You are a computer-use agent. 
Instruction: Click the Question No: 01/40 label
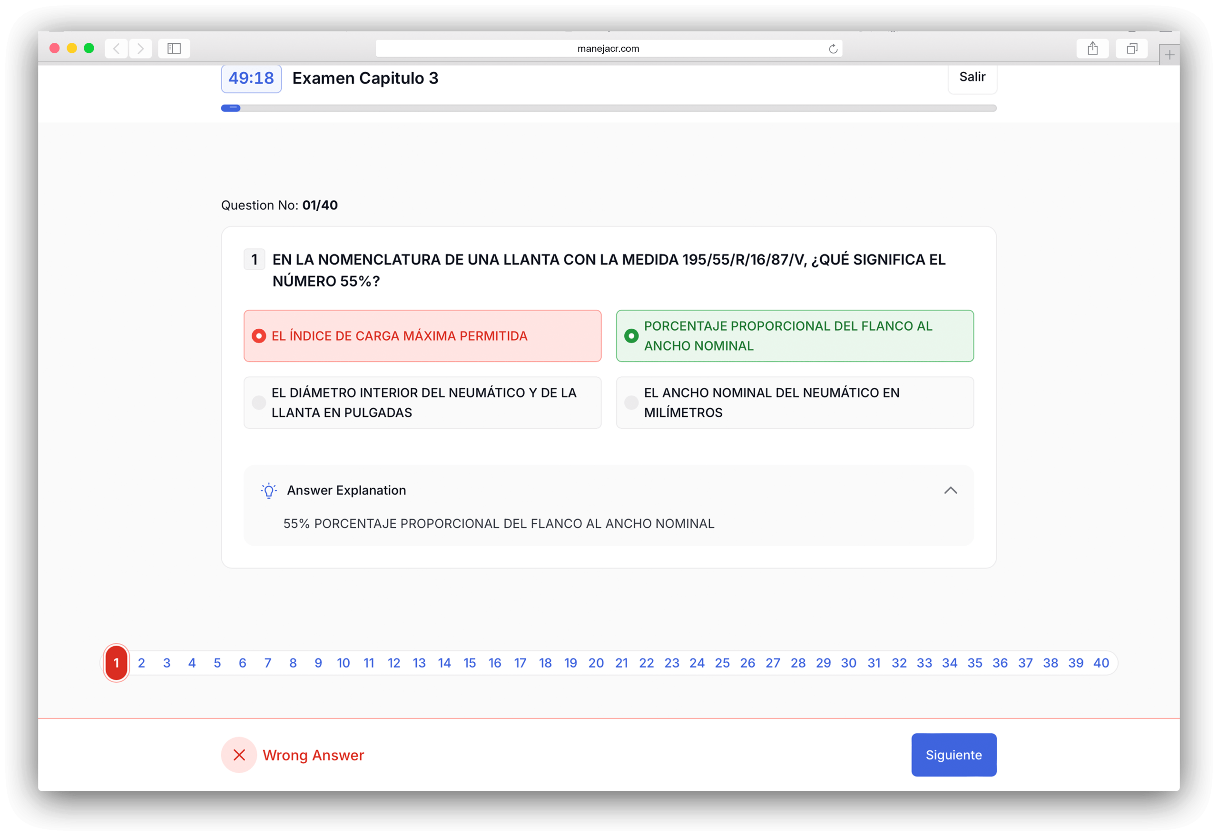tap(279, 206)
